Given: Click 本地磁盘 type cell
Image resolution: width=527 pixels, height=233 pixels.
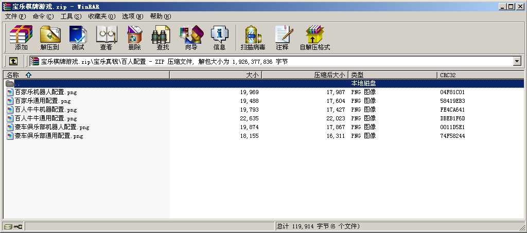Looking at the screenshot, I should tap(363, 83).
